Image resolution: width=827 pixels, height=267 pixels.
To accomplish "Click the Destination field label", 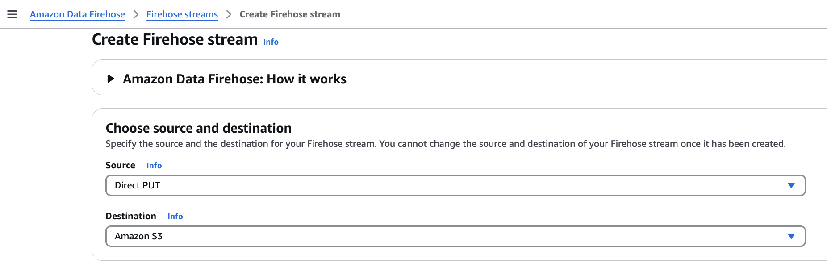I will coord(131,216).
